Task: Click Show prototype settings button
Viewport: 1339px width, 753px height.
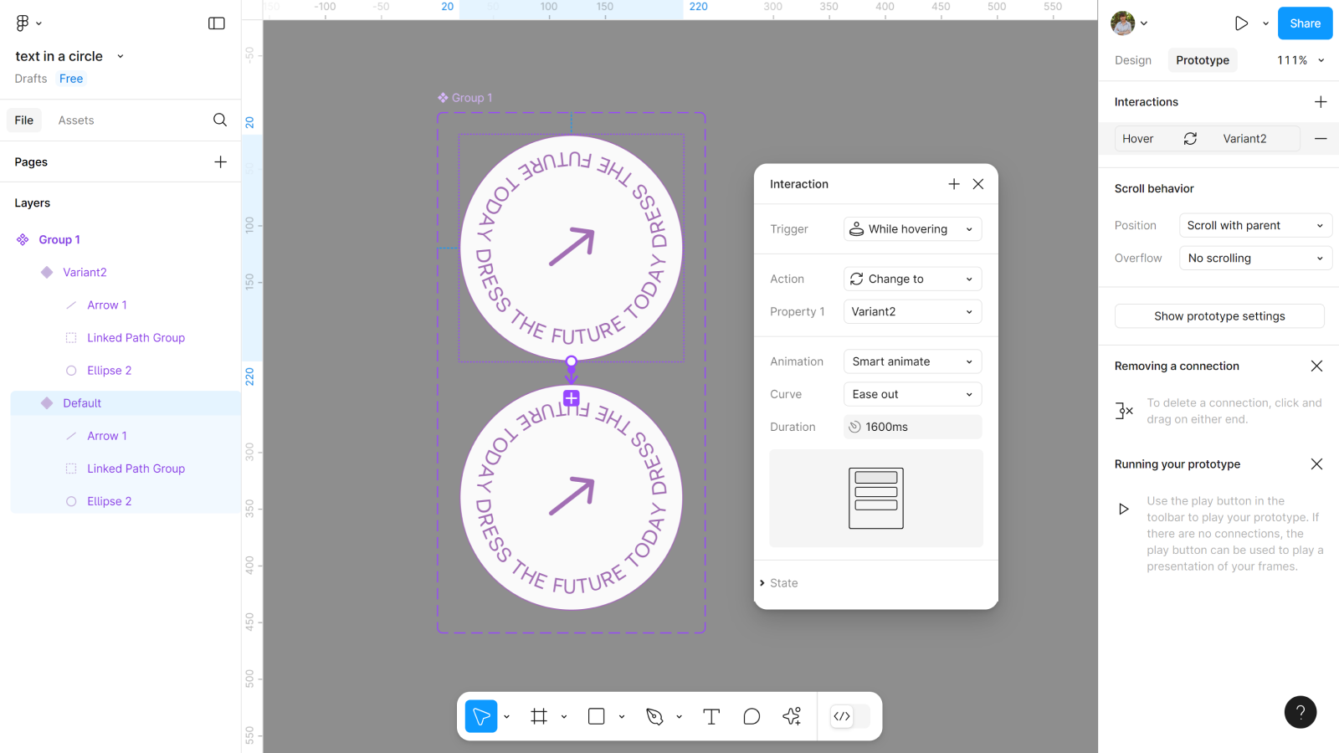Action: click(1219, 316)
